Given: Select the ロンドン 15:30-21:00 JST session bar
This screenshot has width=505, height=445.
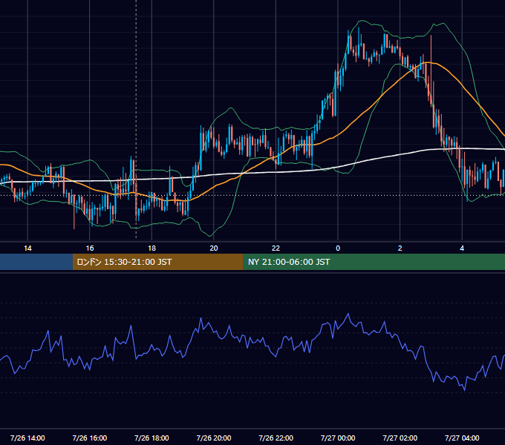Looking at the screenshot, I should pos(157,262).
